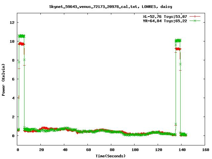Click the first green calibration plateau near 10.5 K
Image resolution: width=212 pixels, height=159 pixels.
22,36
